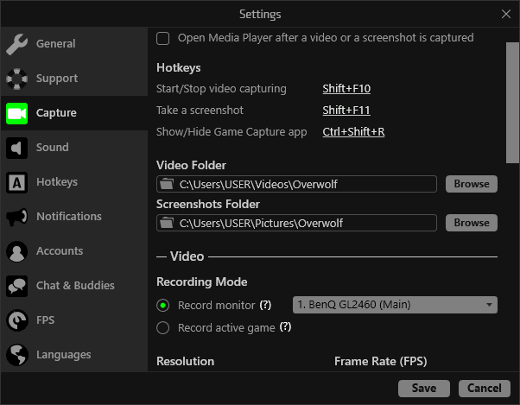
Task: Expand the BenQ GL2460 monitor dropdown
Action: point(395,305)
